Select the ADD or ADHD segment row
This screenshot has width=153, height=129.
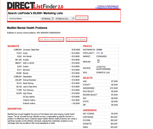44,63
